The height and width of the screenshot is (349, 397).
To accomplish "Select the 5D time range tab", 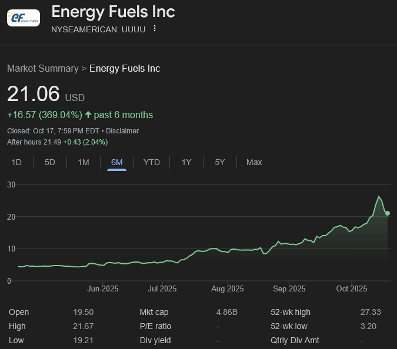I will (x=50, y=162).
